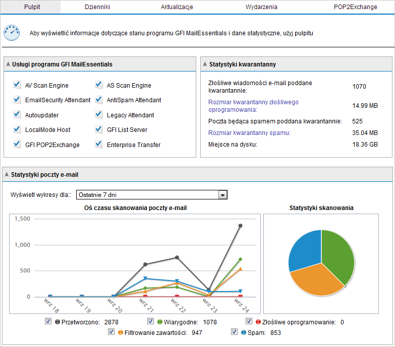The width and height of the screenshot is (395, 347).
Task: Click the grey Przetworzono legend dot
Action: [58, 322]
